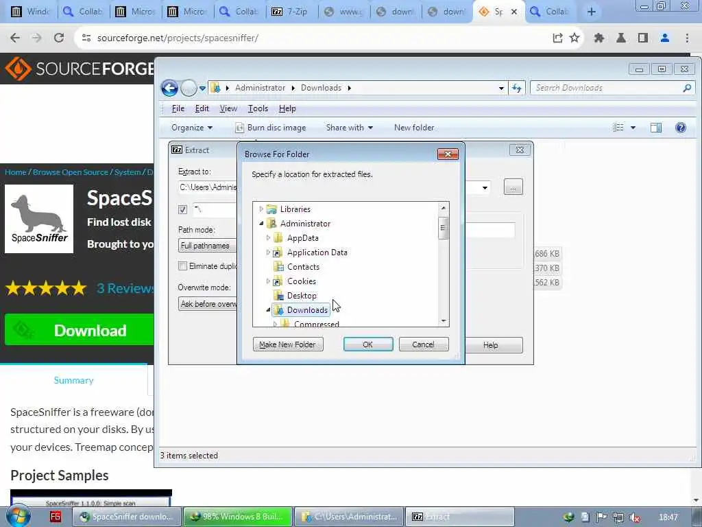Switch to the 7-Zip browser tab

tap(291, 12)
